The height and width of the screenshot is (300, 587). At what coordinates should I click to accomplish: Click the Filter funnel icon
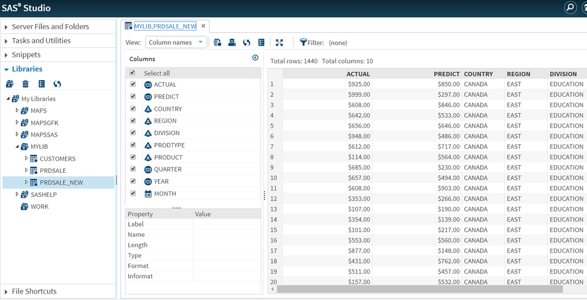click(303, 42)
